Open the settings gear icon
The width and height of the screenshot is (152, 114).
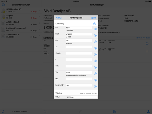point(3,5)
